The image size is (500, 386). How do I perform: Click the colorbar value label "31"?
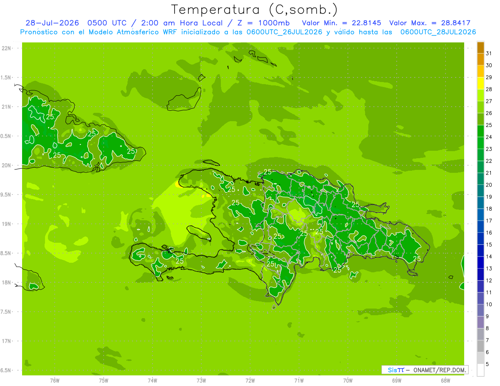pos(489,53)
